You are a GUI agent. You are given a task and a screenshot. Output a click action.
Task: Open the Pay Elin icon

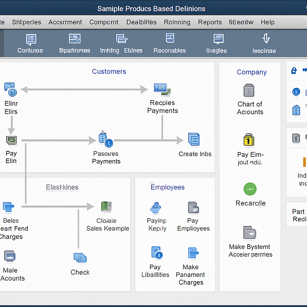11,140
